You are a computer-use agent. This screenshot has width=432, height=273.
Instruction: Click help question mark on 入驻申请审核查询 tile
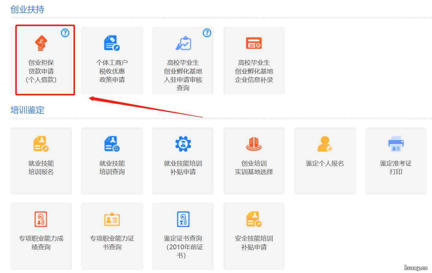(x=207, y=33)
